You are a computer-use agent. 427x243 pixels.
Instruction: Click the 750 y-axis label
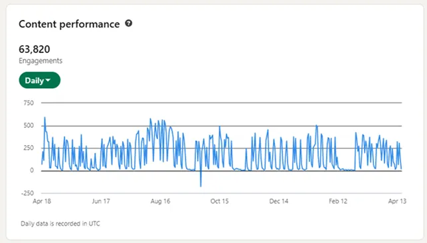point(29,103)
